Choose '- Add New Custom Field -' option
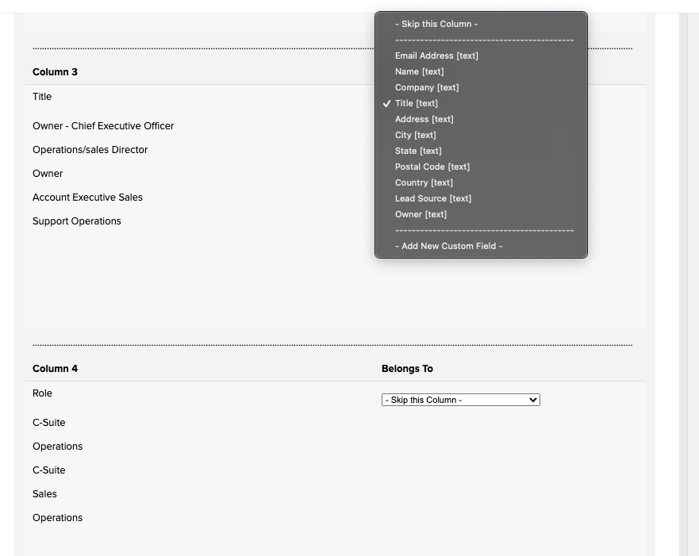Image resolution: width=699 pixels, height=556 pixels. pyautogui.click(x=481, y=246)
